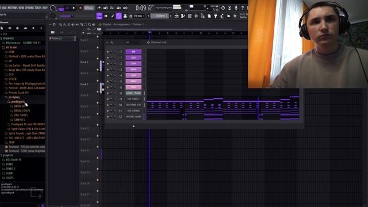Click the 145 tempo field
This screenshot has width=368, height=207.
(x=89, y=8)
